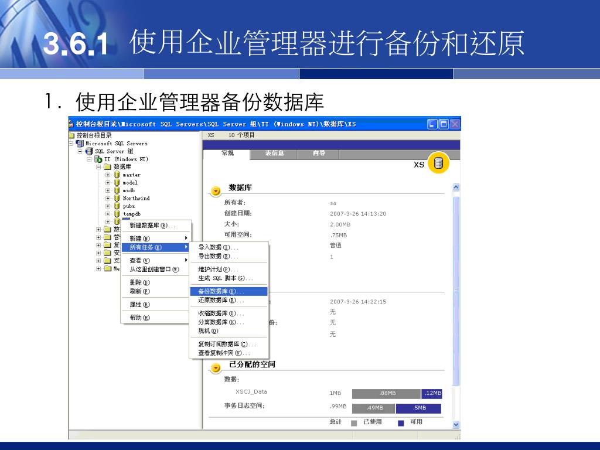Viewport: 600px width, 450px height.
Task: Choose 复制订阅数据库(C)... in submenu
Action: [229, 344]
